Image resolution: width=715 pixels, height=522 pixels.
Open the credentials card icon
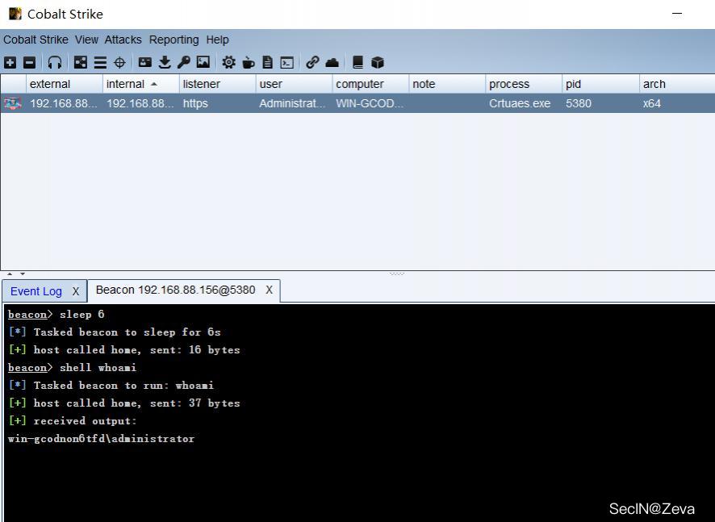click(145, 62)
